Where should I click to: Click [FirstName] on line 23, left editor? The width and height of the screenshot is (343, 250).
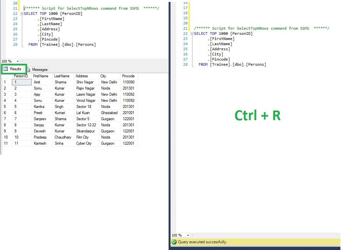[x=52, y=19]
